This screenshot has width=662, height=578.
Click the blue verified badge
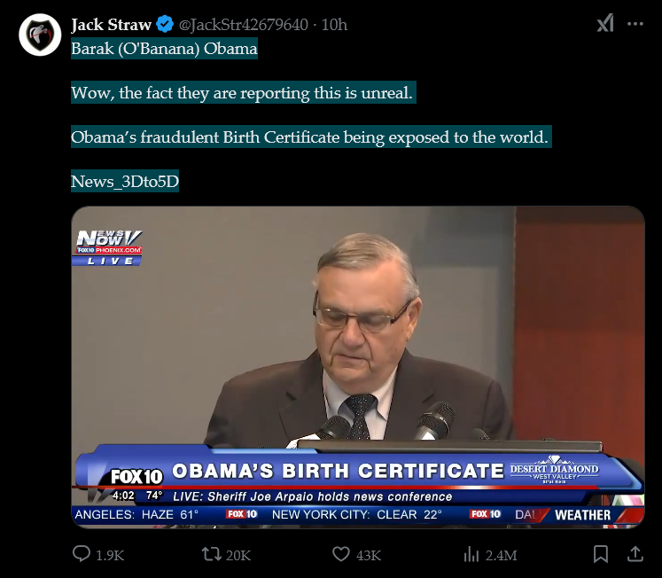click(164, 24)
